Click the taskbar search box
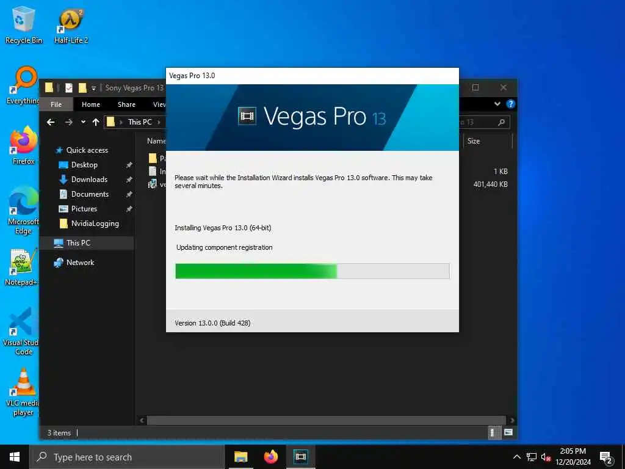The height and width of the screenshot is (469, 625). click(x=127, y=457)
